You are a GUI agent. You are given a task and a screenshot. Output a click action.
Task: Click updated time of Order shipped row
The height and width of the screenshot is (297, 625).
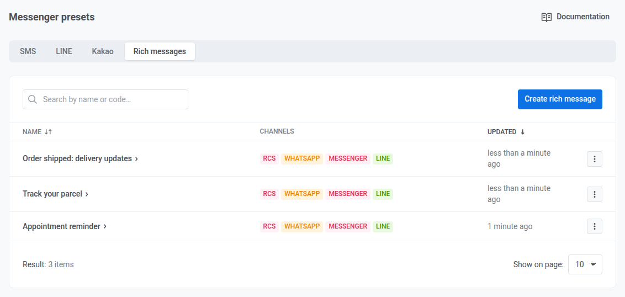click(519, 158)
